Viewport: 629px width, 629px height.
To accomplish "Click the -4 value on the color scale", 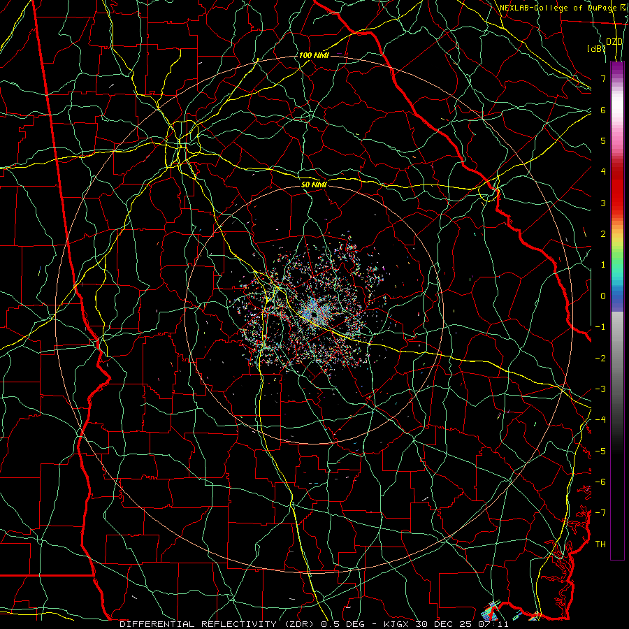I will click(x=600, y=420).
